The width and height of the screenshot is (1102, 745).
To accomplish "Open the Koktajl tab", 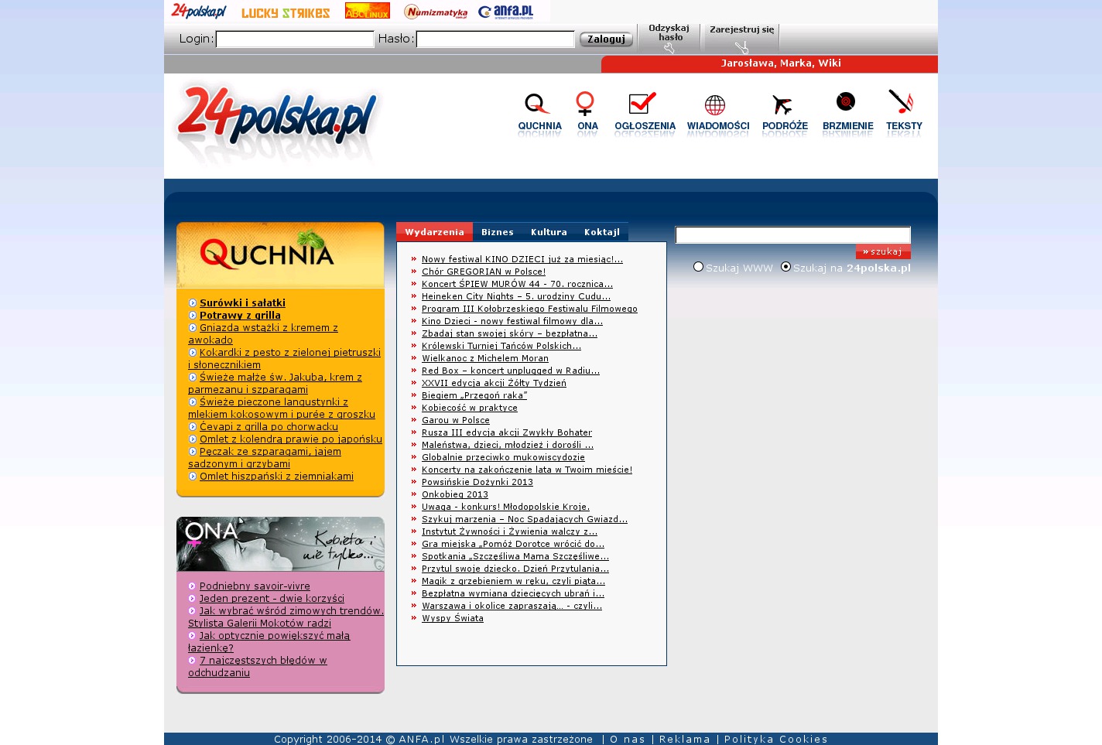I will click(x=601, y=232).
